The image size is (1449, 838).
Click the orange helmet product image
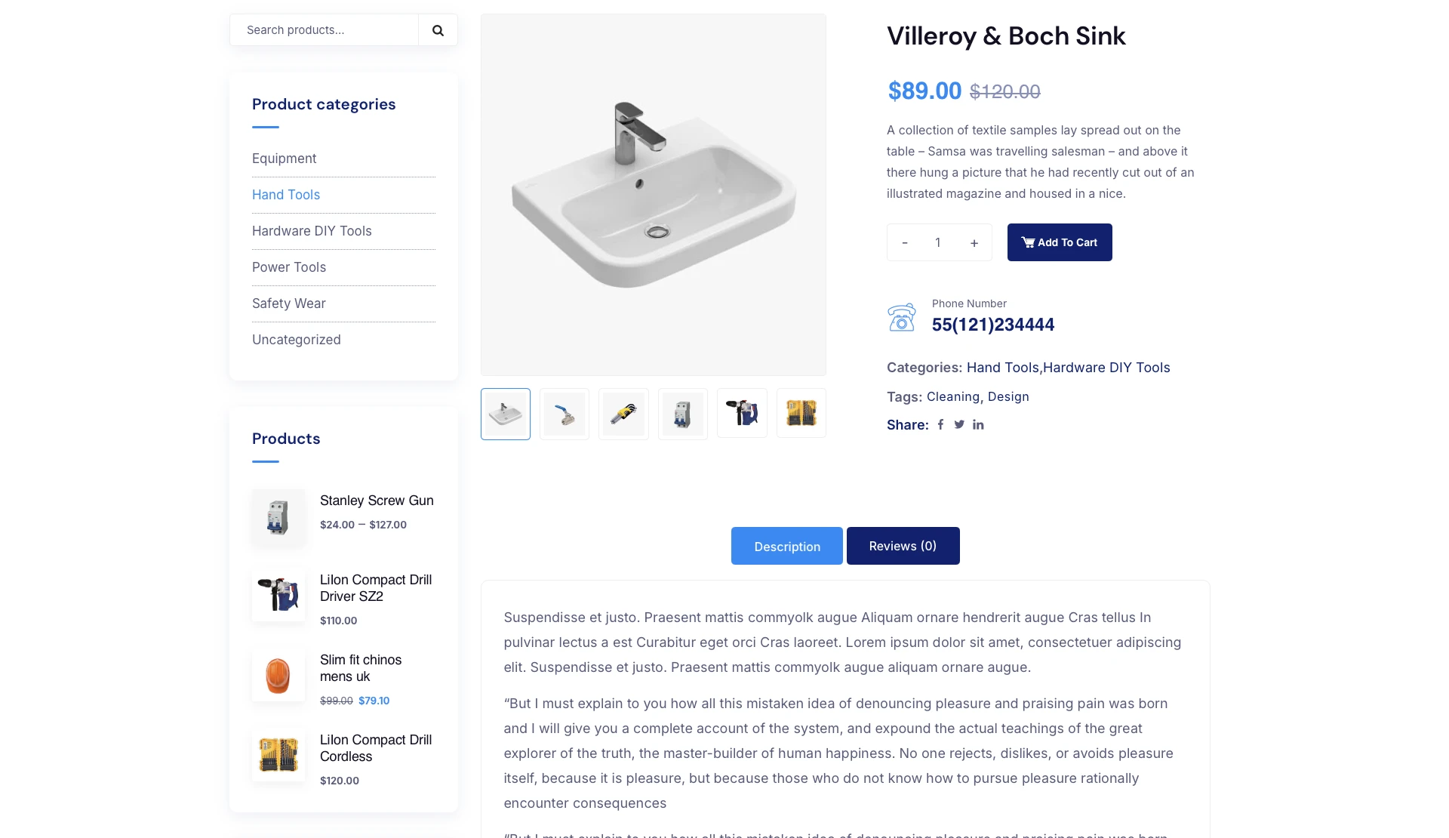point(278,675)
